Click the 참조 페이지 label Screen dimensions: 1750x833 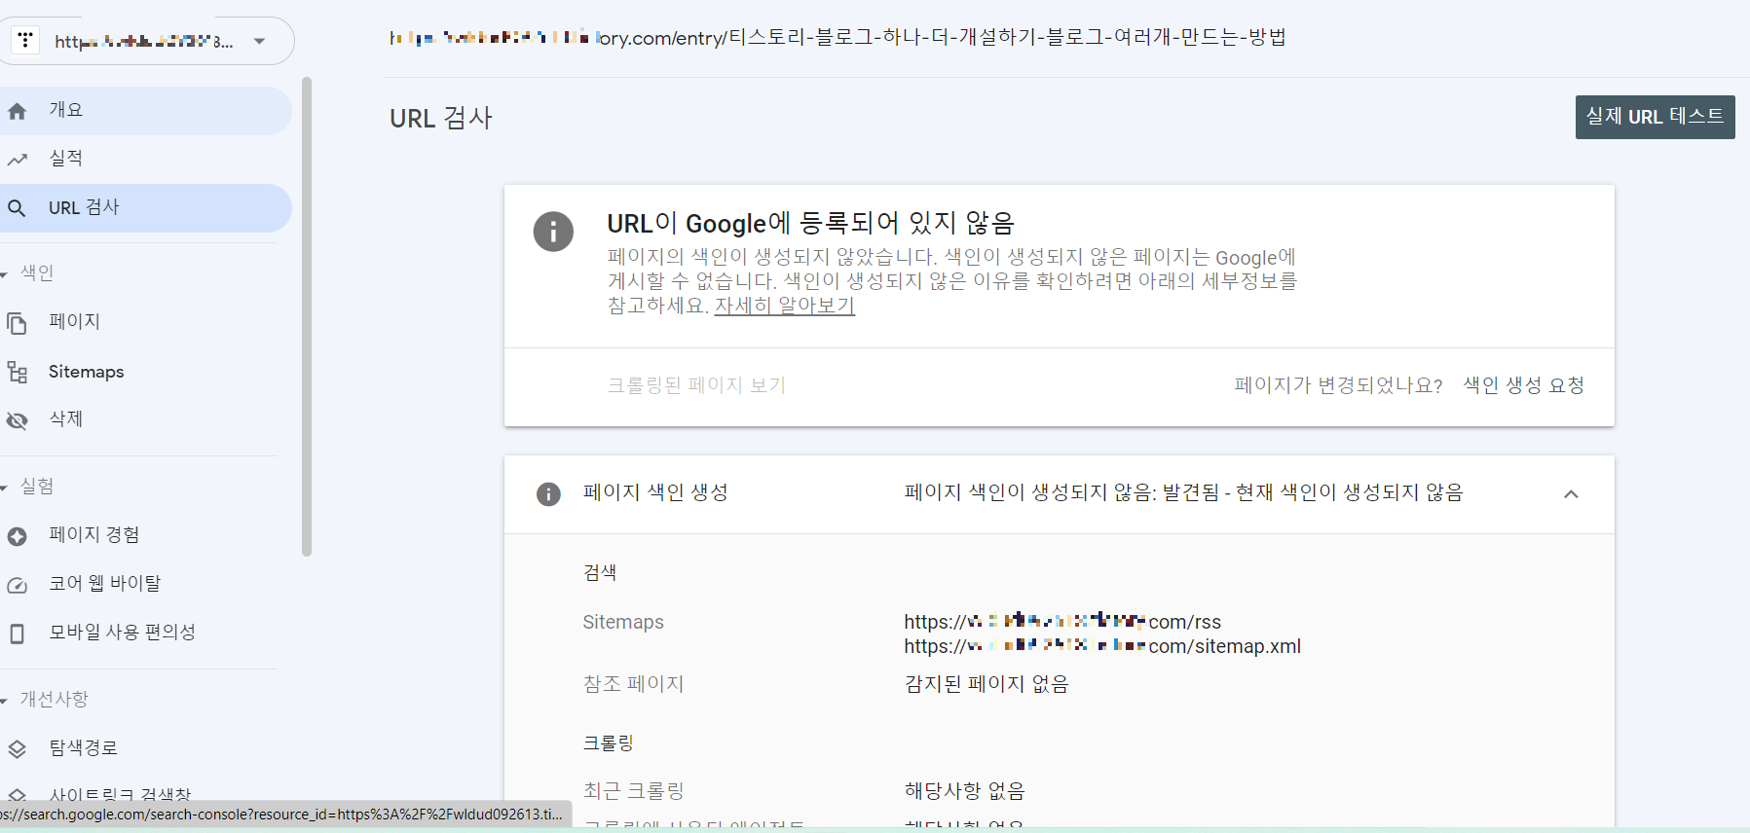(633, 684)
